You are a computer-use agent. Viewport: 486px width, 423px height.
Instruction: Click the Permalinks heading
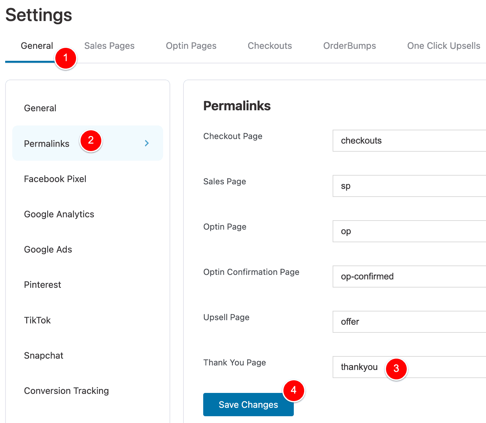pyautogui.click(x=237, y=106)
